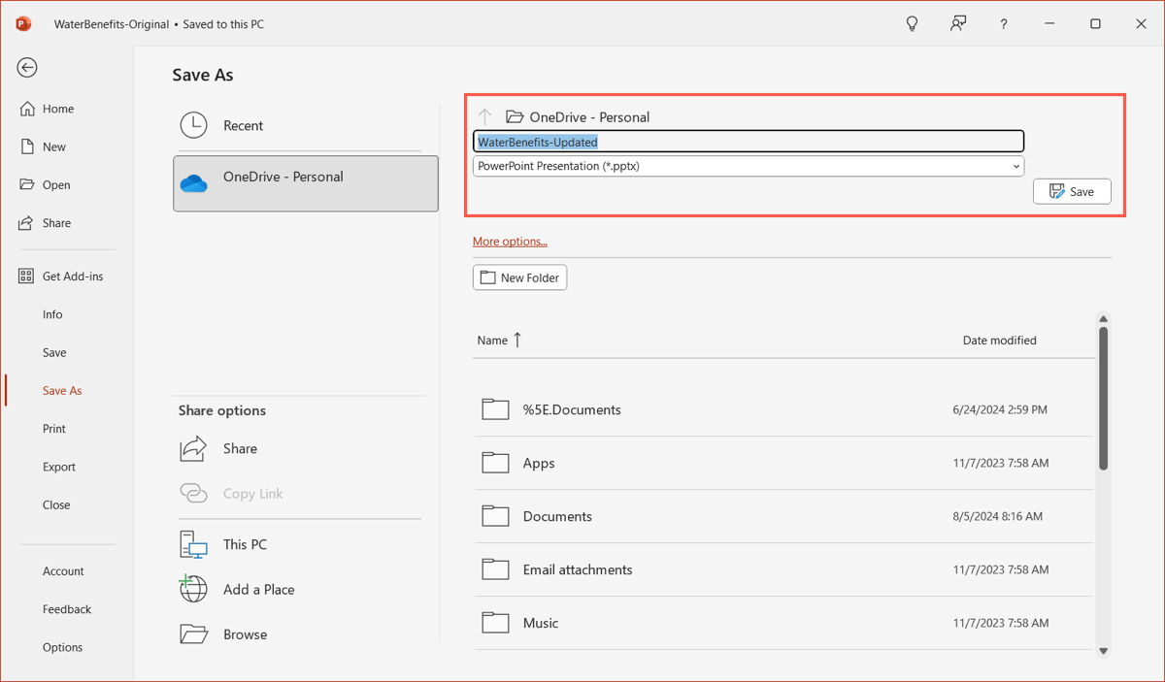
Task: Click the back arrow to exit Backstage
Action: pyautogui.click(x=27, y=67)
